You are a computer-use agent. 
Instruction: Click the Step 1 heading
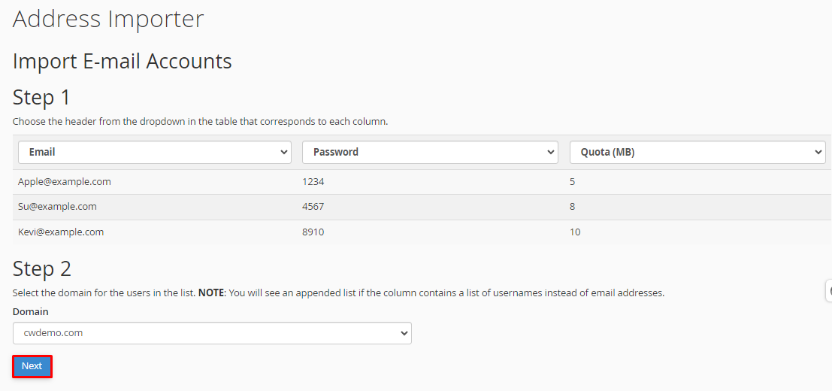click(41, 98)
